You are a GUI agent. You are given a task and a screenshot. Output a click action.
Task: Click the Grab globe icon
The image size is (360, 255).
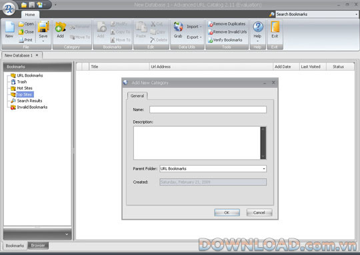(x=178, y=27)
